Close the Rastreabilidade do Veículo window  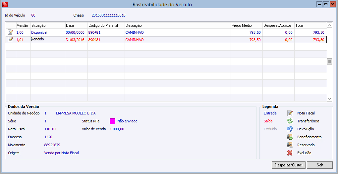coord(333,4)
